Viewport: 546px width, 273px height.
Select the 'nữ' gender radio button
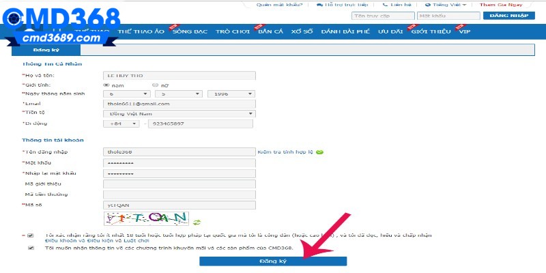click(155, 85)
